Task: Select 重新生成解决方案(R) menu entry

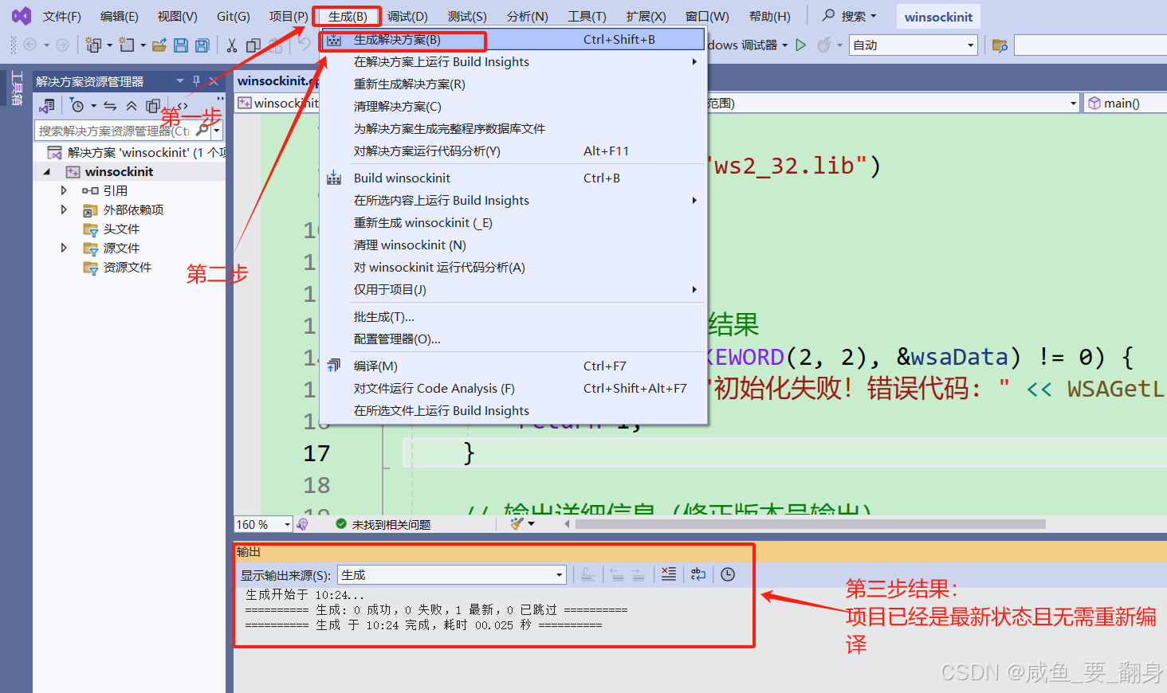Action: pos(513,84)
